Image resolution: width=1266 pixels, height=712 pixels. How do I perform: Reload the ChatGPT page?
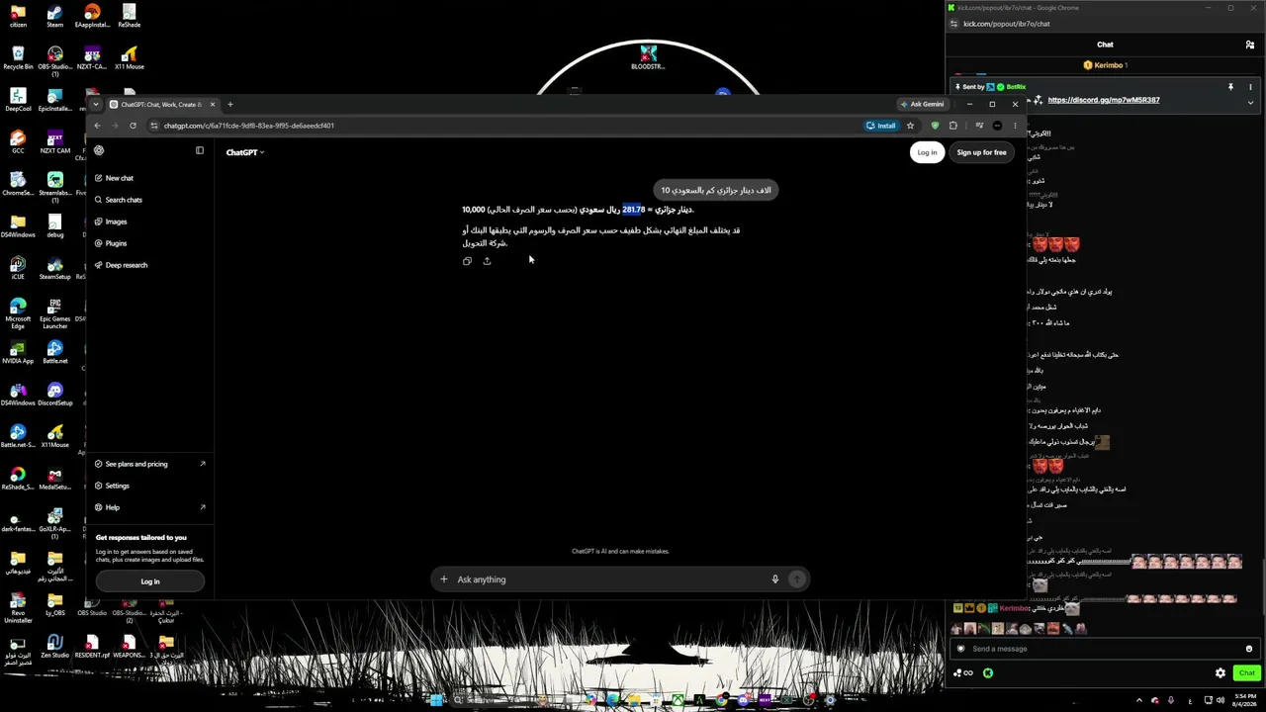[x=133, y=126]
